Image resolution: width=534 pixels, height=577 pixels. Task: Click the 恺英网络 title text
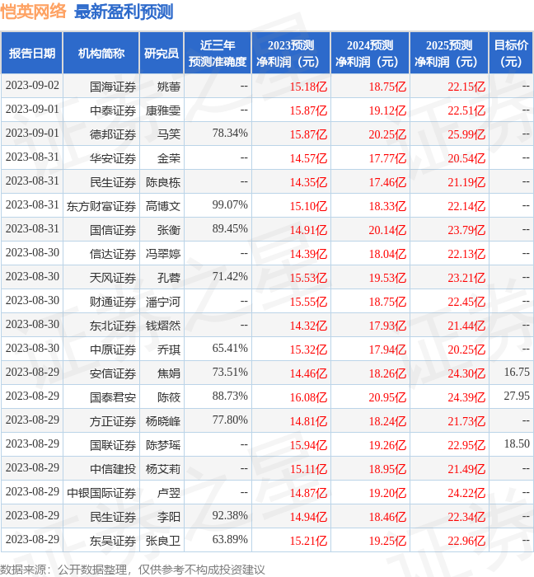pyautogui.click(x=33, y=12)
